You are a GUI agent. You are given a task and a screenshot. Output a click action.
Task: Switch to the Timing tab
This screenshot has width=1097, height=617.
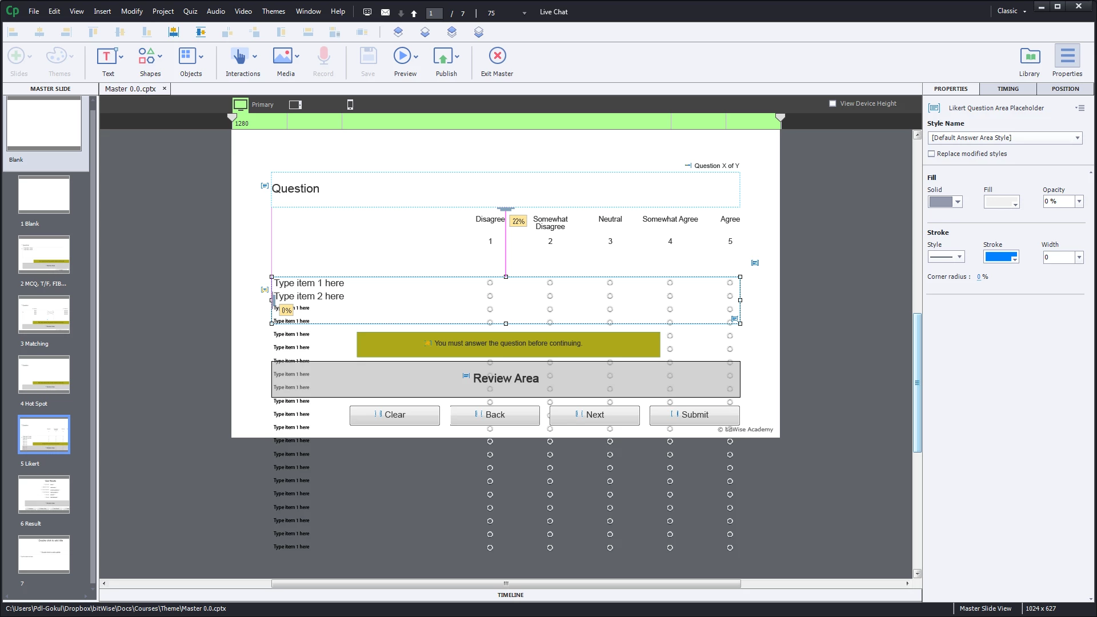point(1008,89)
